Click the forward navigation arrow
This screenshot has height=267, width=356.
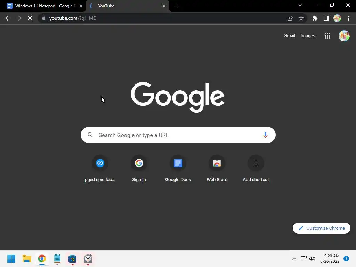[x=19, y=18]
